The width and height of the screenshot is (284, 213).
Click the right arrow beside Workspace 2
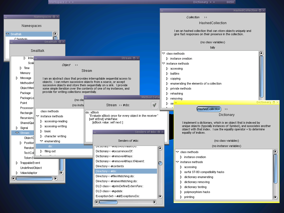[73, 2]
